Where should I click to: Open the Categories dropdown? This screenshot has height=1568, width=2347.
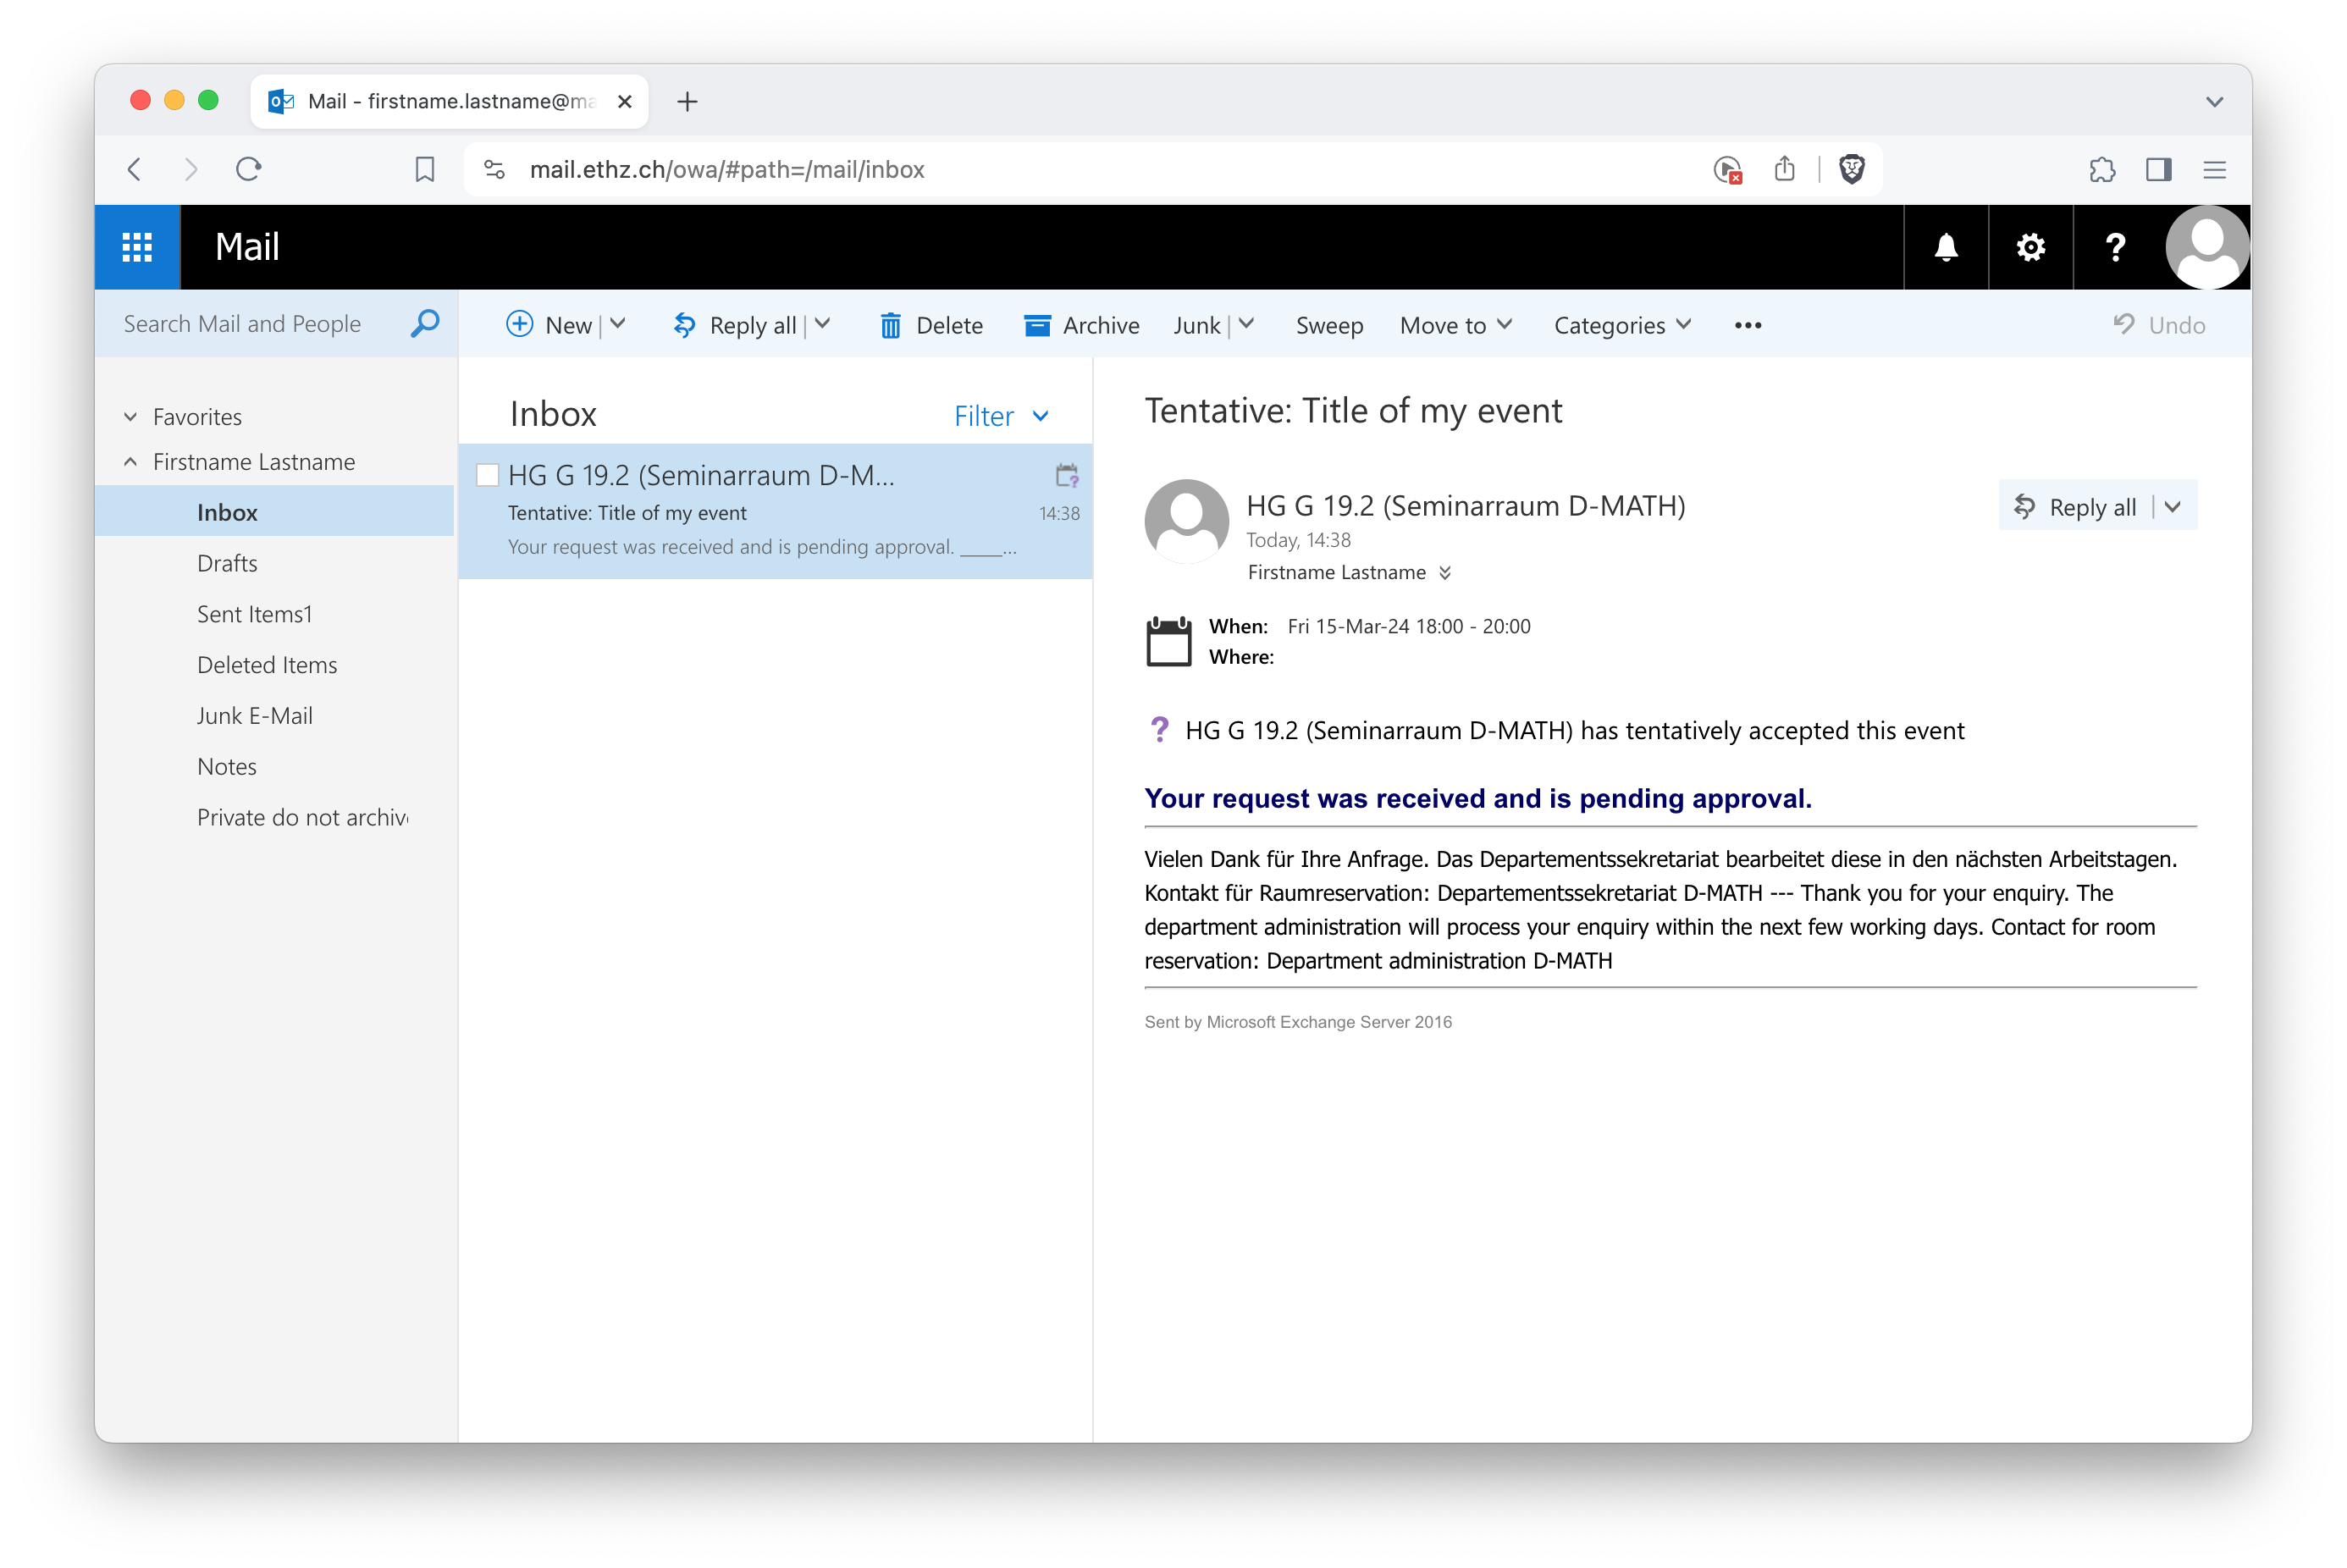point(1622,325)
